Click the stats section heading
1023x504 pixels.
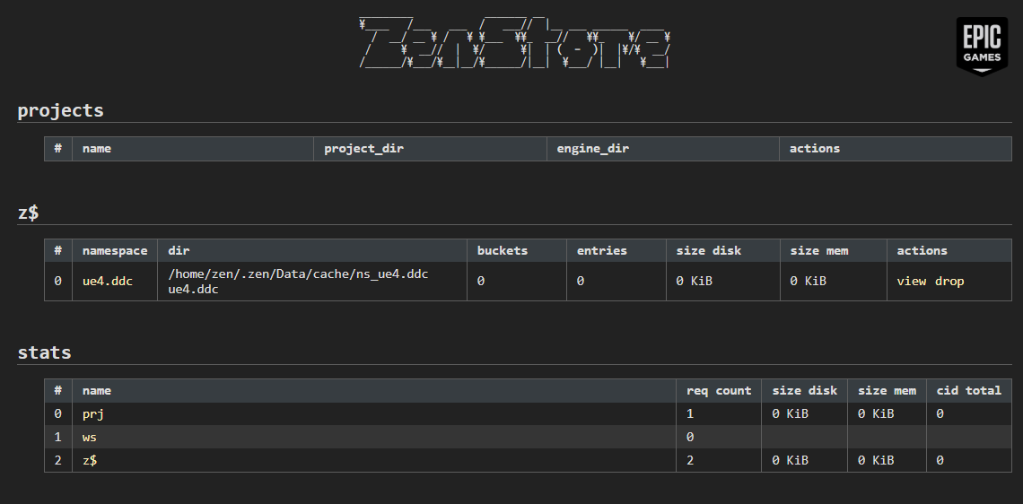point(44,352)
